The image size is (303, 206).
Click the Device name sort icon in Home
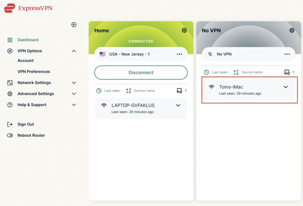click(128, 91)
